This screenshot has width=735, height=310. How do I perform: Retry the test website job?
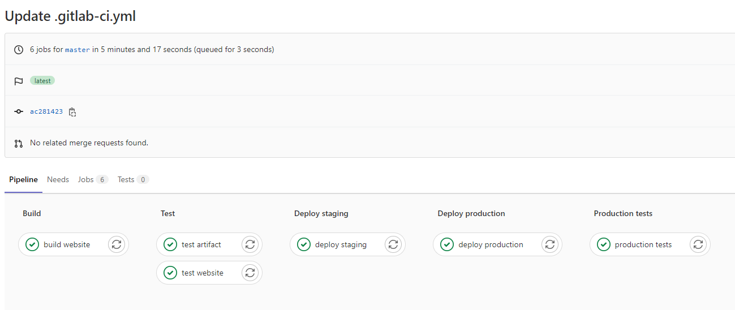click(250, 273)
